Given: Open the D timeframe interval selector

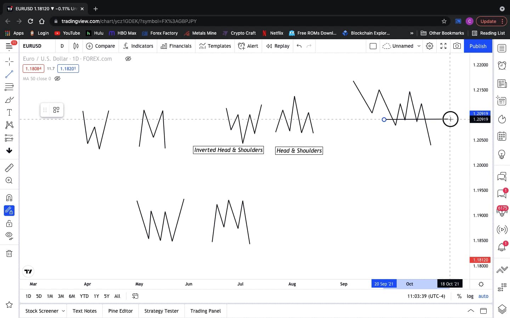Looking at the screenshot, I should click(62, 46).
